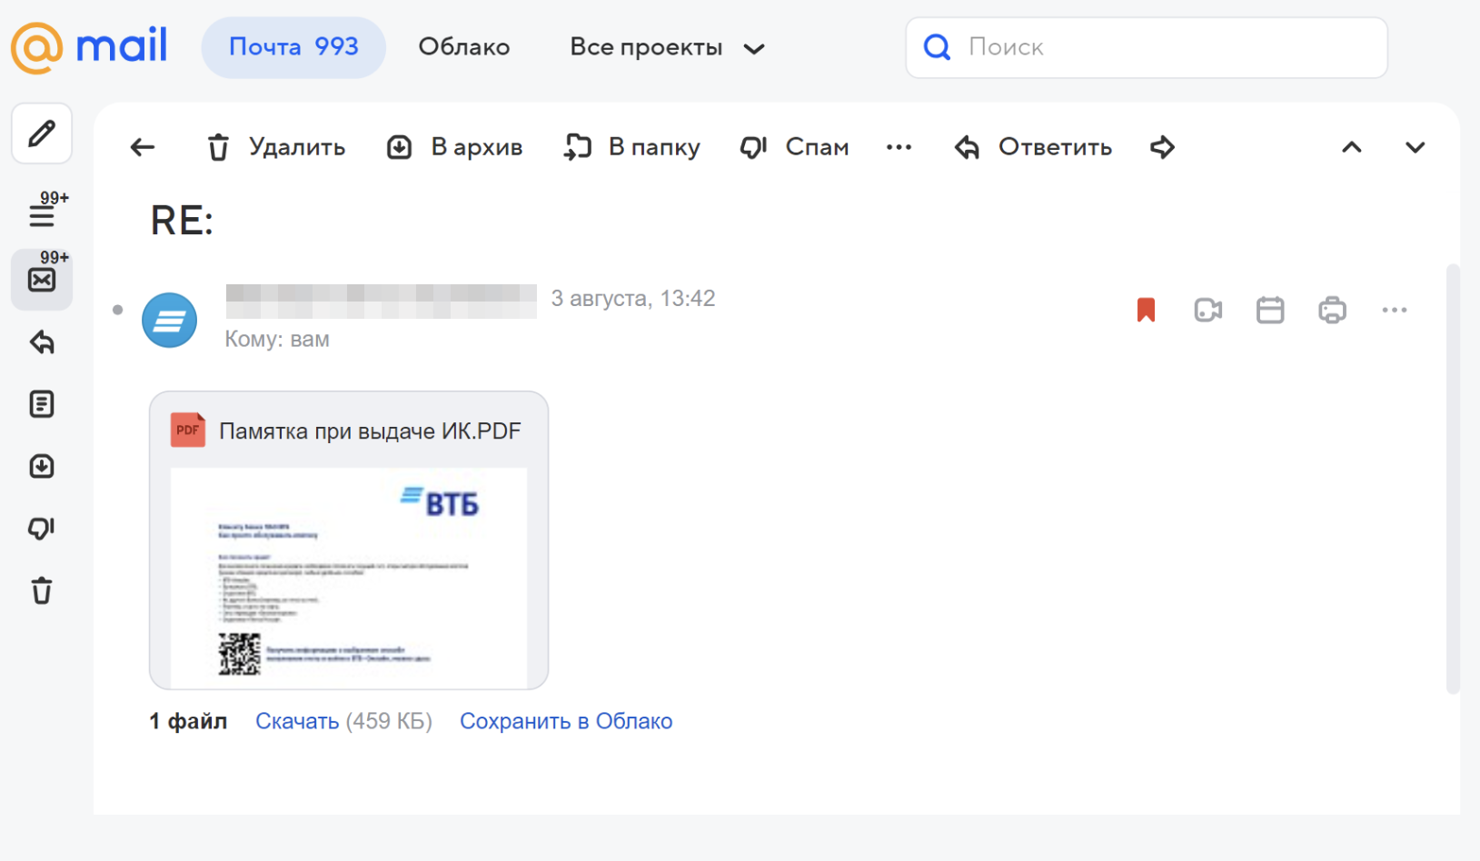This screenshot has height=861, width=1480.
Task: Toggle the red bookmark flag
Action: (x=1147, y=310)
